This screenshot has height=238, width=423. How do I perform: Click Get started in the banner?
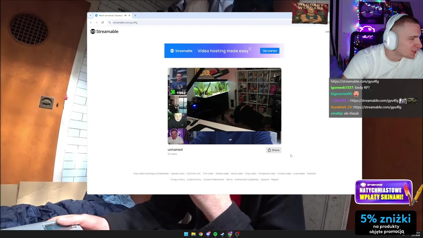(x=270, y=51)
